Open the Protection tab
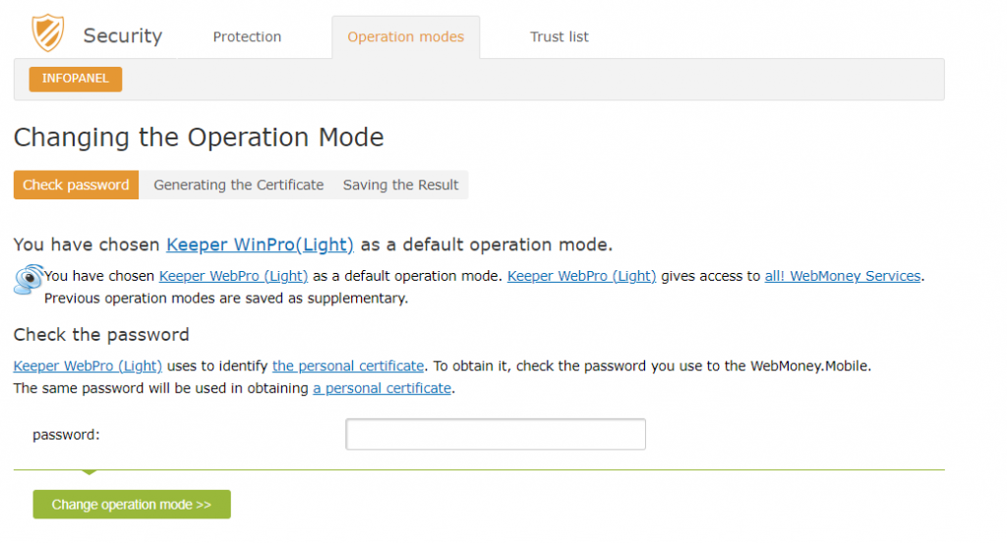Screen dimensions: 1007x544 click(247, 37)
